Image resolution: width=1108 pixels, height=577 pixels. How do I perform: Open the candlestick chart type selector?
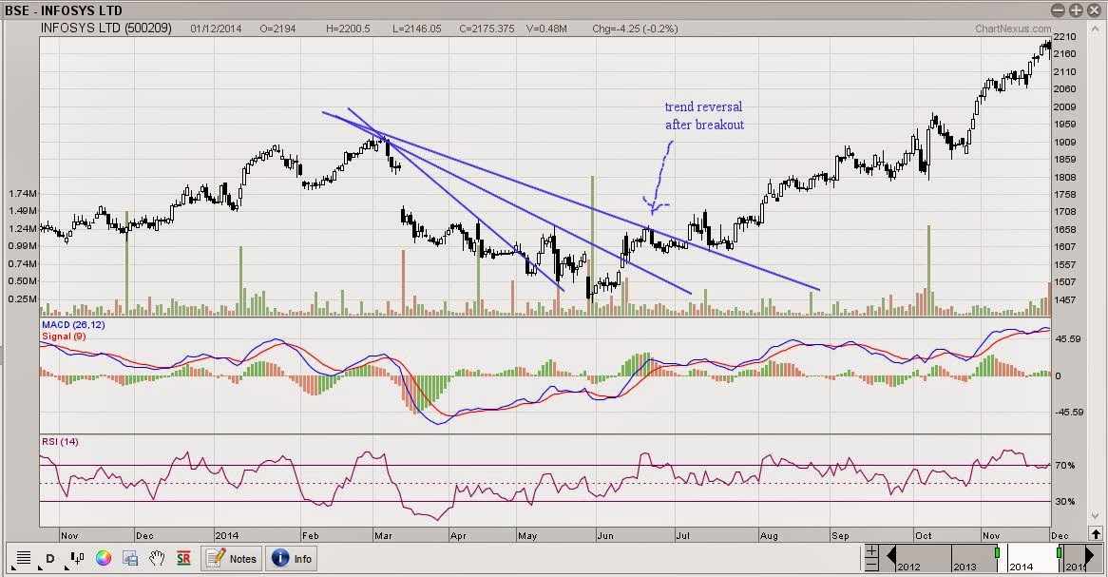click(76, 559)
